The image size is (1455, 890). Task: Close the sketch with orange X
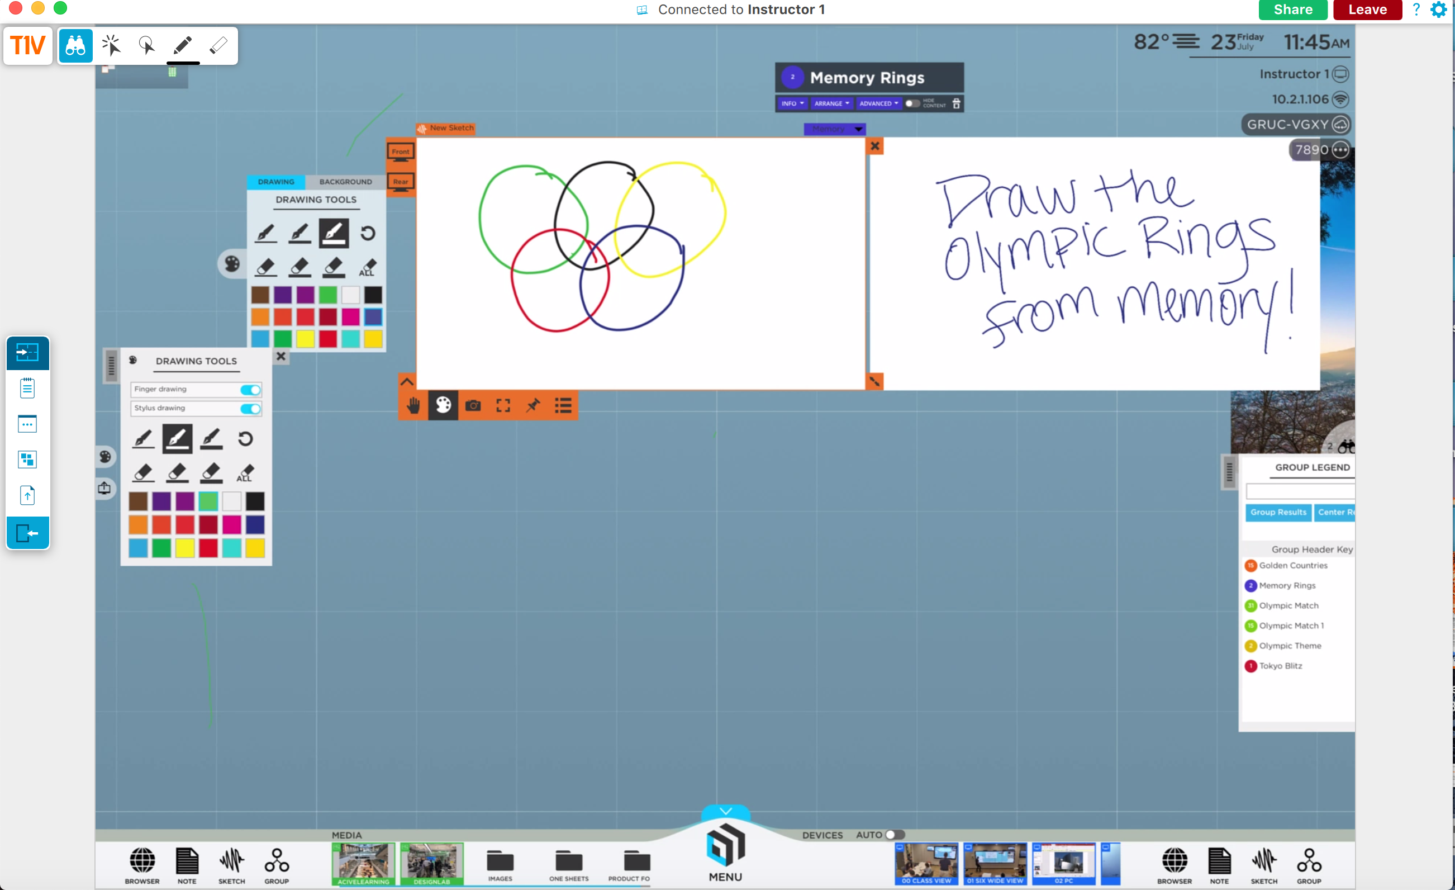coord(874,146)
